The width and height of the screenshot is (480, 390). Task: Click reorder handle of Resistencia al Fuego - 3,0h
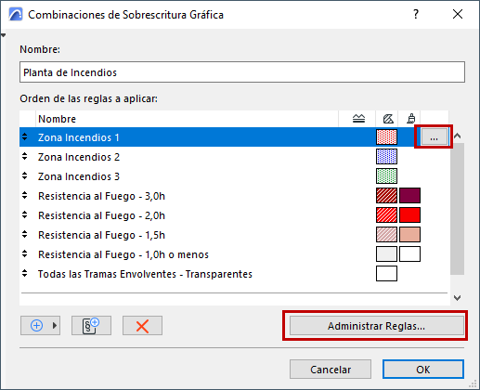25,195
